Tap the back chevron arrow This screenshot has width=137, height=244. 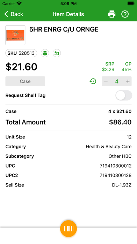6,14
